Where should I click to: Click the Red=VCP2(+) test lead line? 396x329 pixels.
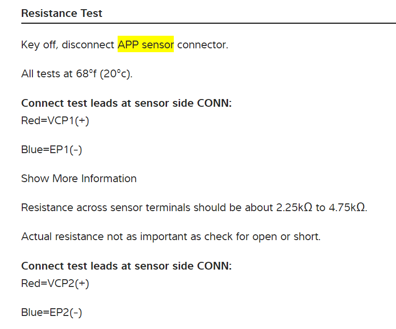[x=55, y=283]
